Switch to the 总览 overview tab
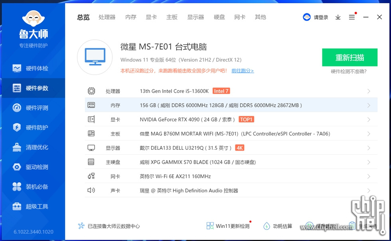 click(x=83, y=17)
